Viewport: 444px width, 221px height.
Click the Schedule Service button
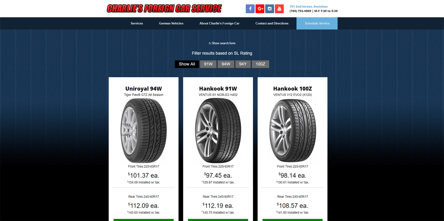coord(317,23)
